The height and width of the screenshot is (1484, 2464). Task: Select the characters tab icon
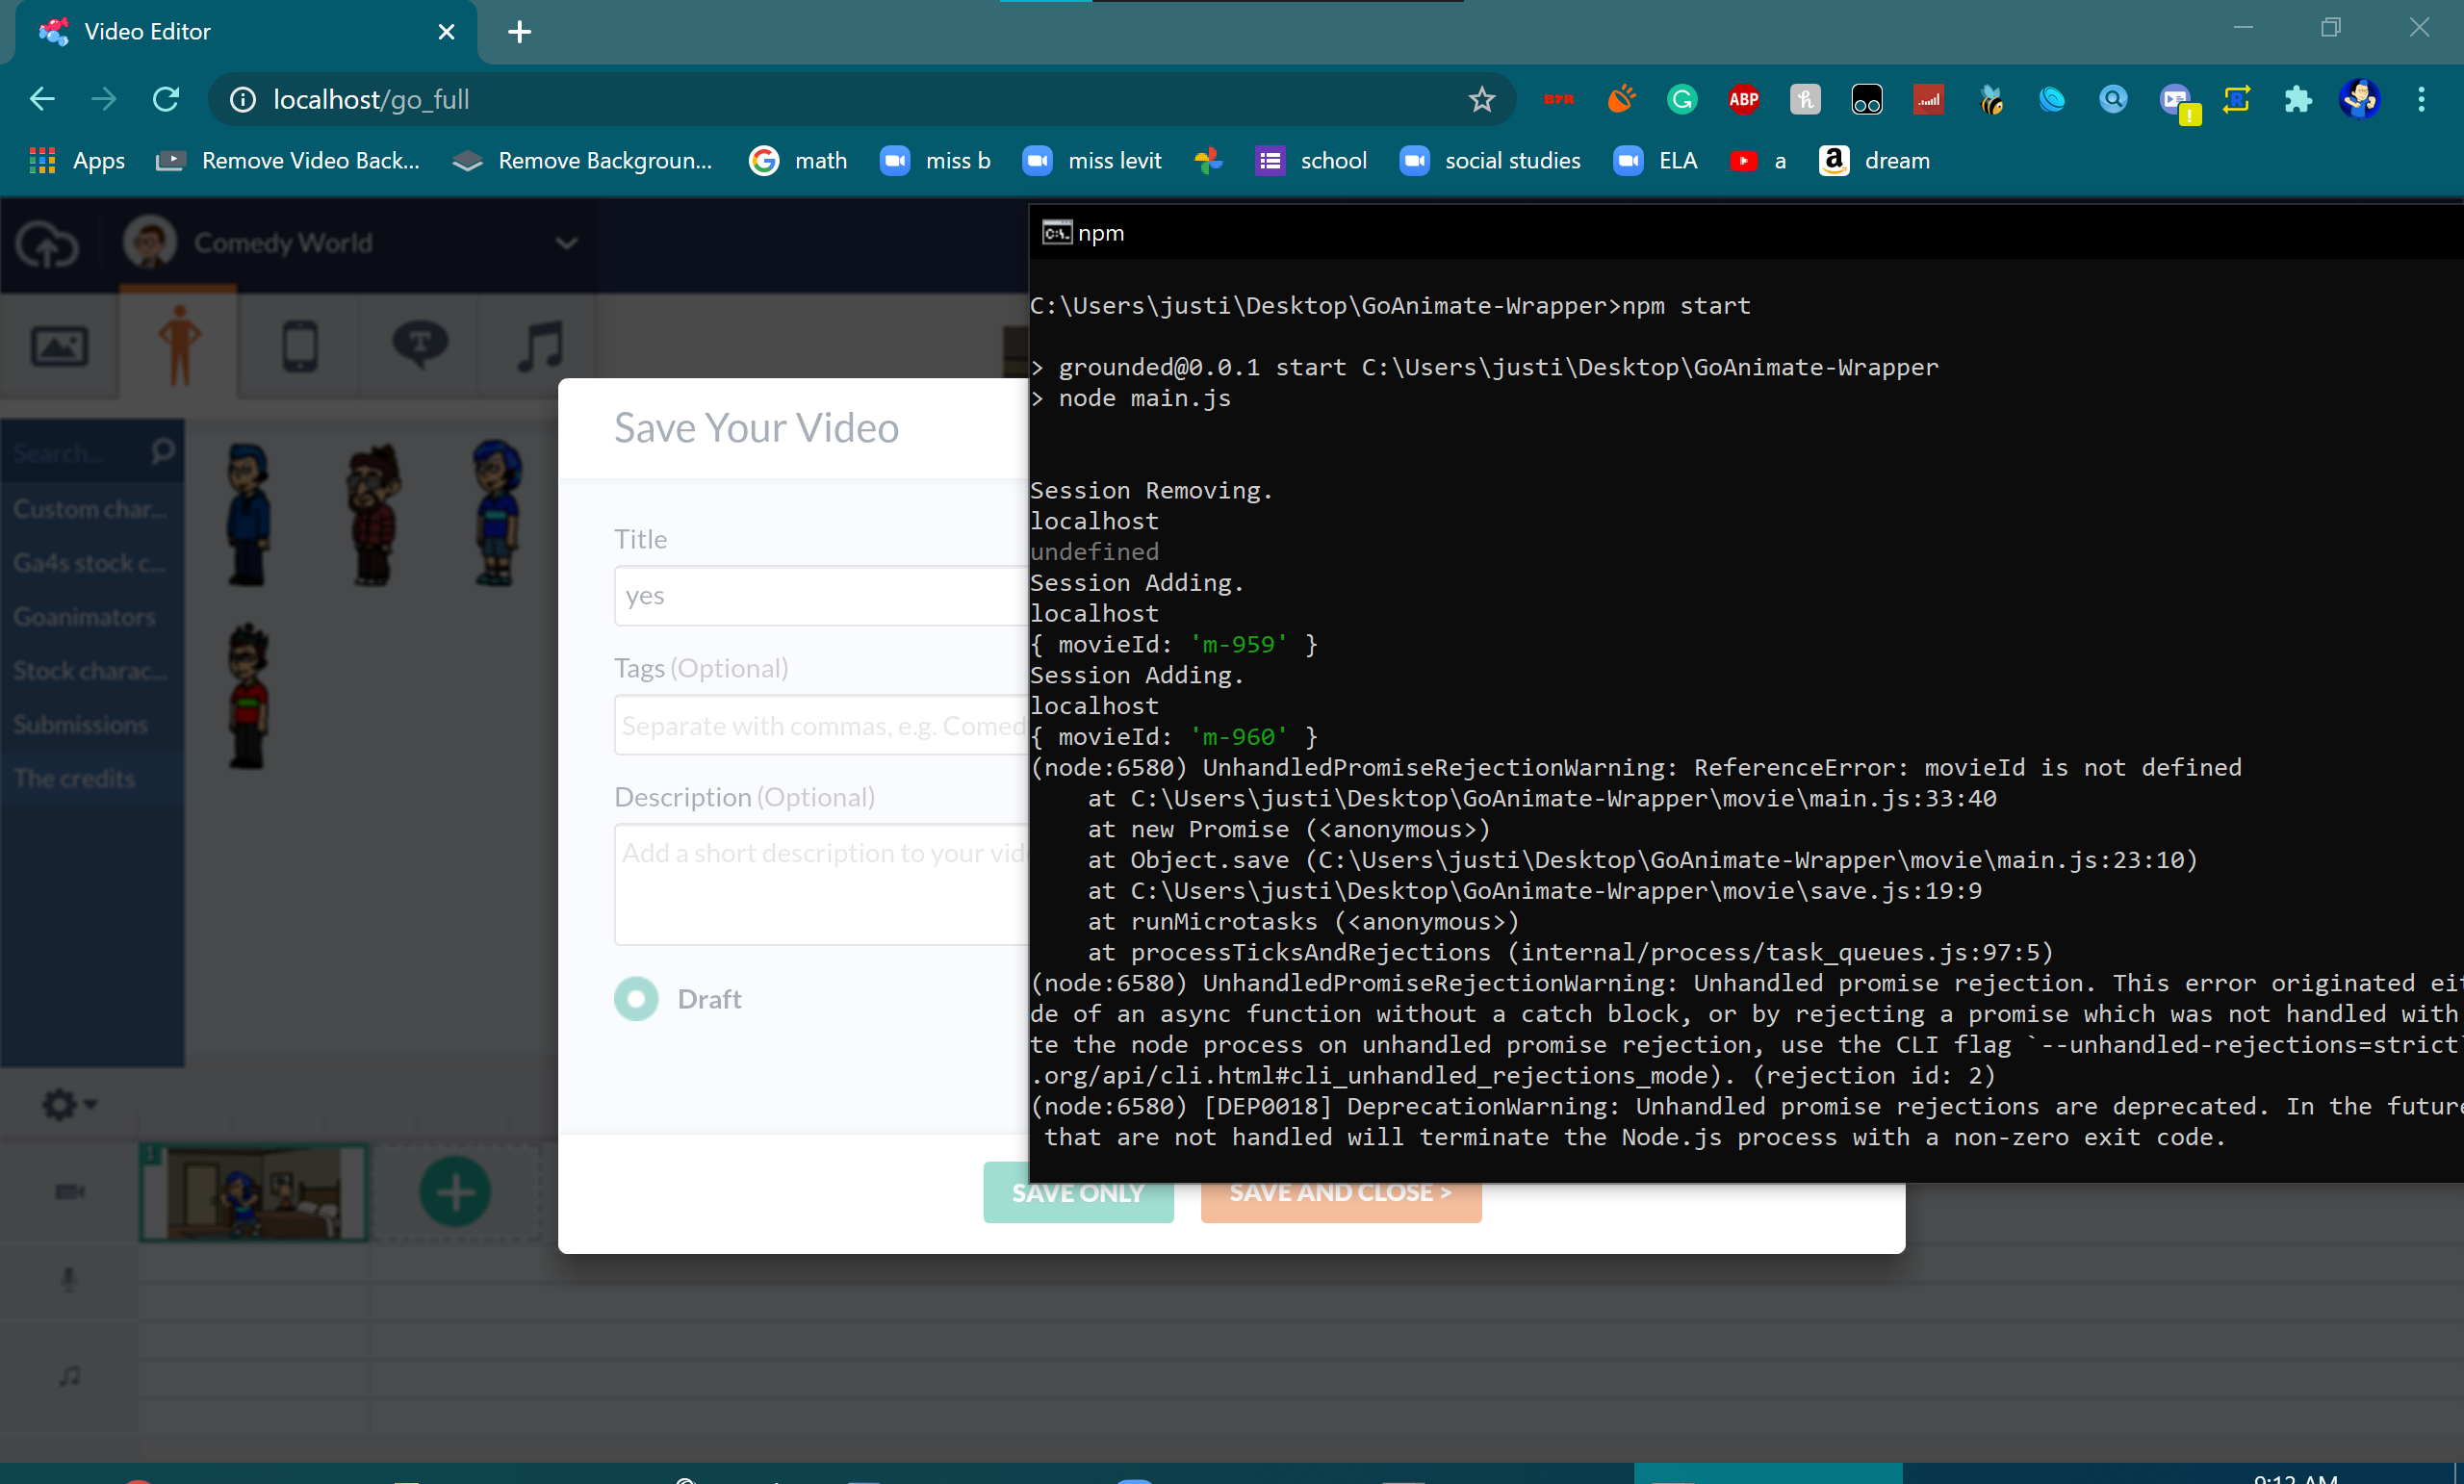(179, 345)
